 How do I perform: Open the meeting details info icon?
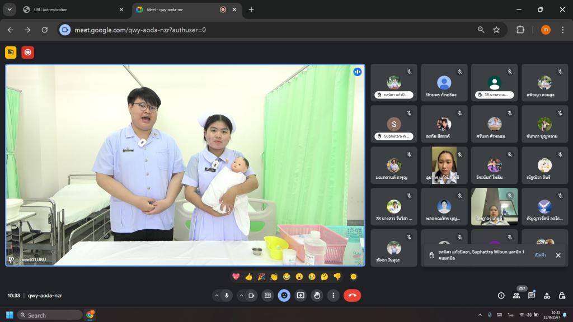tap(501, 295)
